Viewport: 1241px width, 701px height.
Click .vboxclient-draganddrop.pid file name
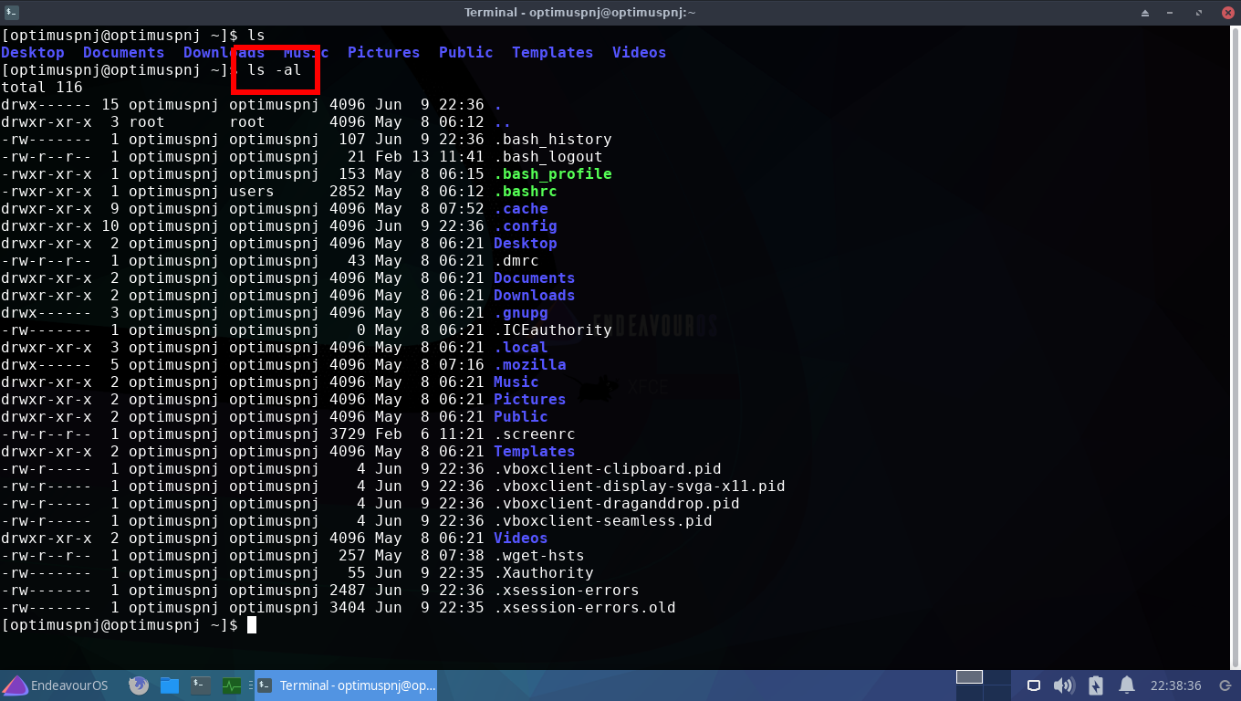pos(617,504)
